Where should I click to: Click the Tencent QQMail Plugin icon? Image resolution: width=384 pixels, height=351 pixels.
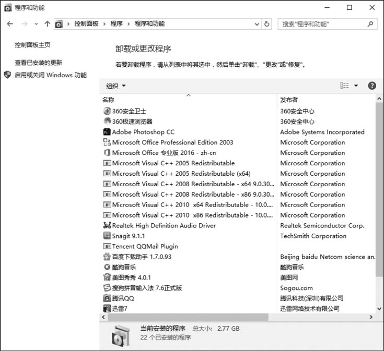point(107,246)
